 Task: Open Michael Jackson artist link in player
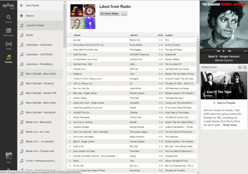point(224,60)
